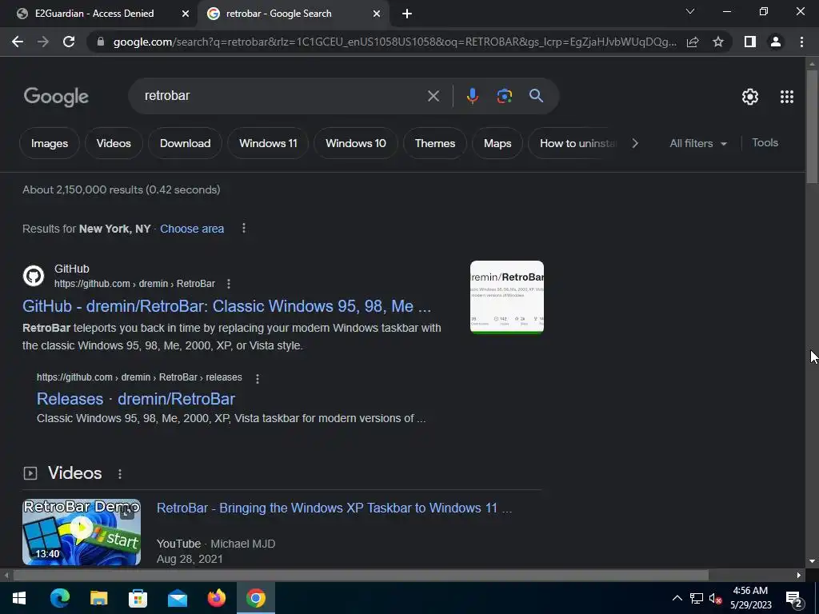The width and height of the screenshot is (819, 614).
Task: Open the Google apps grid
Action: point(787,97)
